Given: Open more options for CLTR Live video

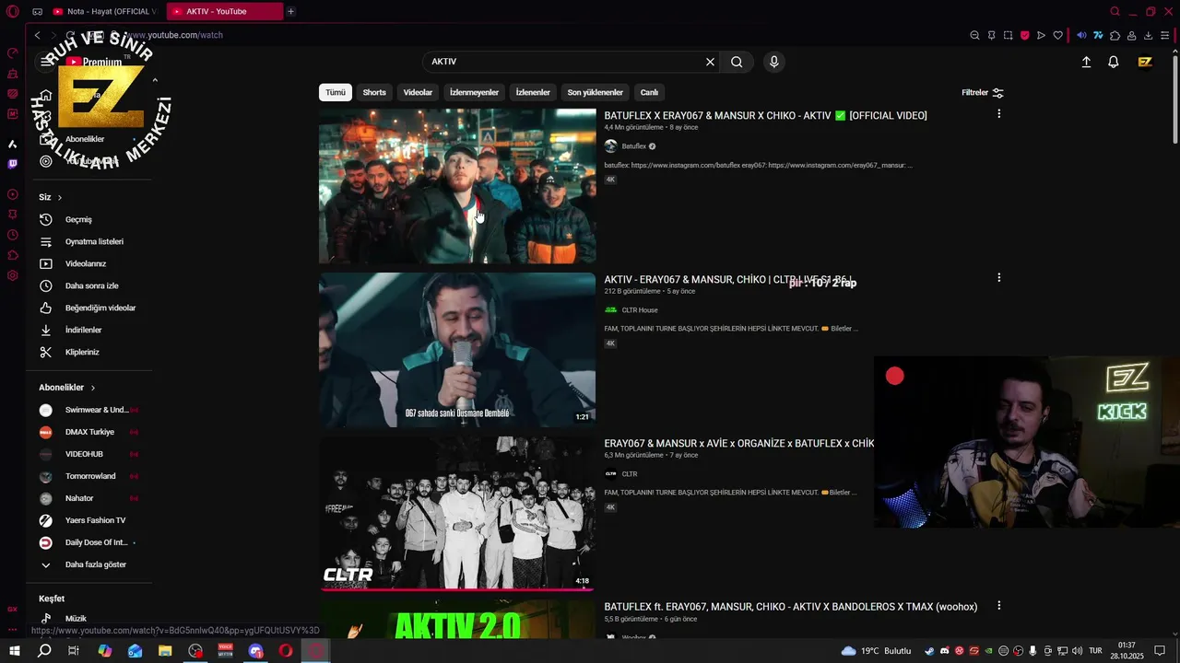Looking at the screenshot, I should tap(998, 278).
